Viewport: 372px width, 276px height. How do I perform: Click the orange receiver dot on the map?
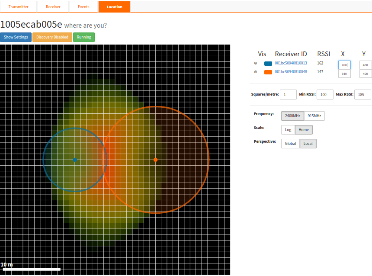click(155, 160)
